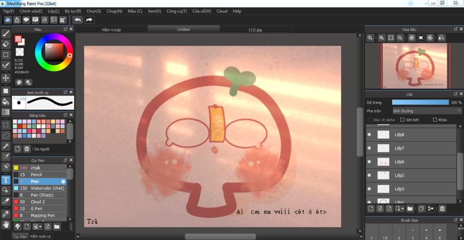Switch to the (13).jpg tab
The image size is (464, 240).
pos(256,29)
